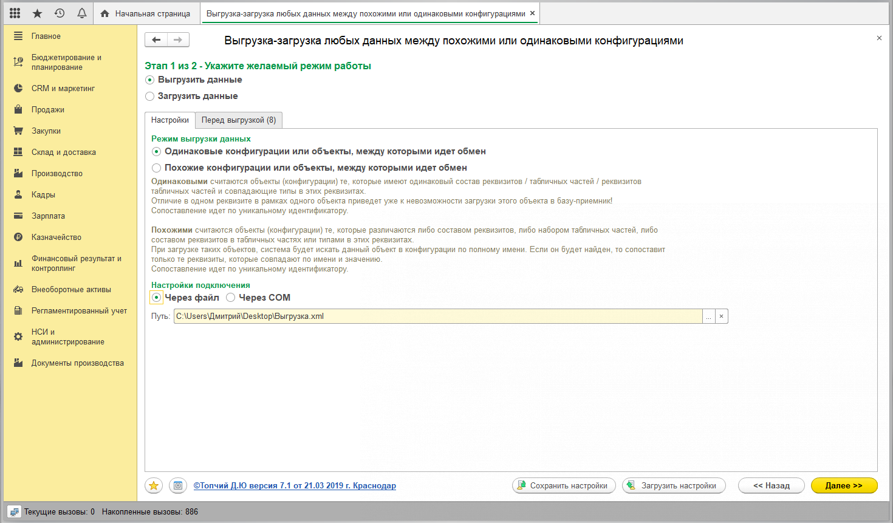
Task: Open the author version link 'Топчий Д.Ю'
Action: pyautogui.click(x=295, y=485)
